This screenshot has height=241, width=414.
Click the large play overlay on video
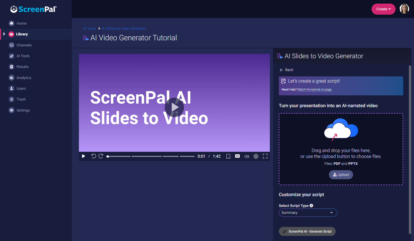click(174, 107)
